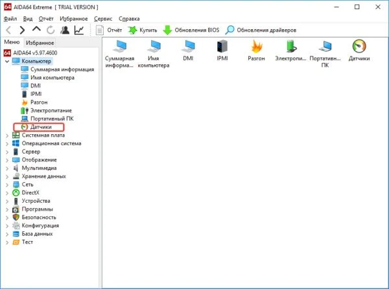Click Устройства tree label
The image size is (389, 289).
pyautogui.click(x=36, y=201)
